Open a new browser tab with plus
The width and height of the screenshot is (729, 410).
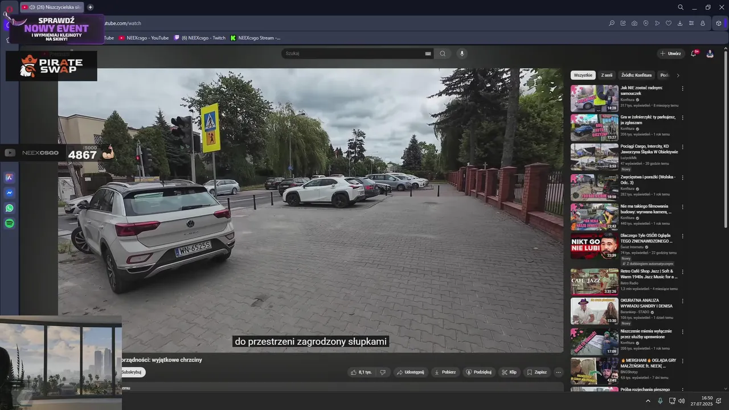coord(90,7)
